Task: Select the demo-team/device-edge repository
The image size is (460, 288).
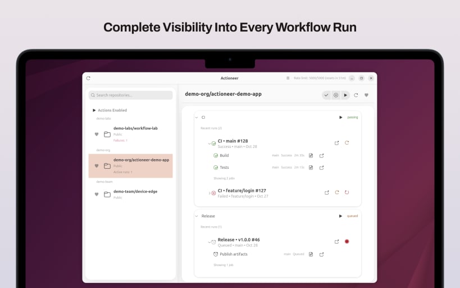Action: (x=130, y=194)
